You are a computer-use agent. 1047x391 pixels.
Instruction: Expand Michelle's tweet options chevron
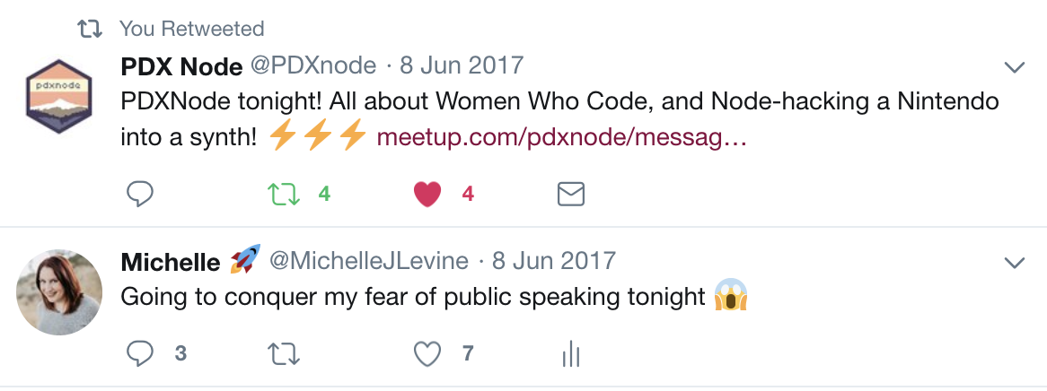point(1015,263)
